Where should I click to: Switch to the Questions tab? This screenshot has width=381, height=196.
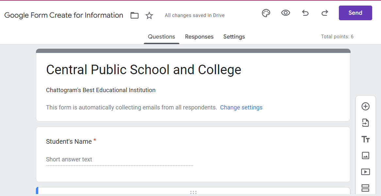coord(161,37)
